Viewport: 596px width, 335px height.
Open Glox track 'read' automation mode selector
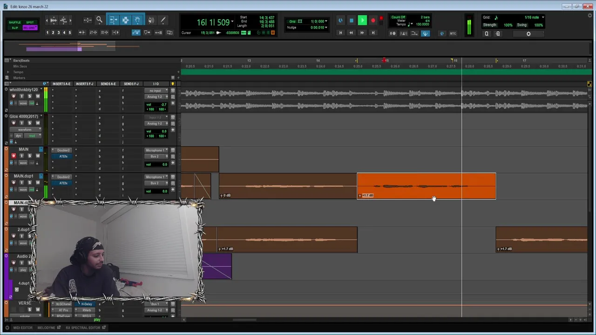32,136
